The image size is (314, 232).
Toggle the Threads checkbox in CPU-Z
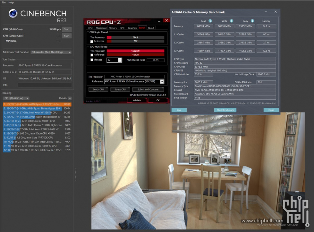coord(91,60)
